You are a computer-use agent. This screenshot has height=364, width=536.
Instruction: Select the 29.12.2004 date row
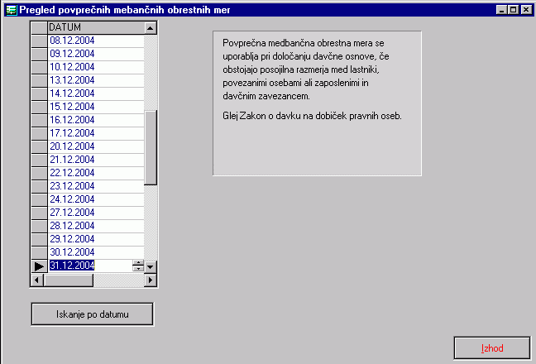coord(96,239)
